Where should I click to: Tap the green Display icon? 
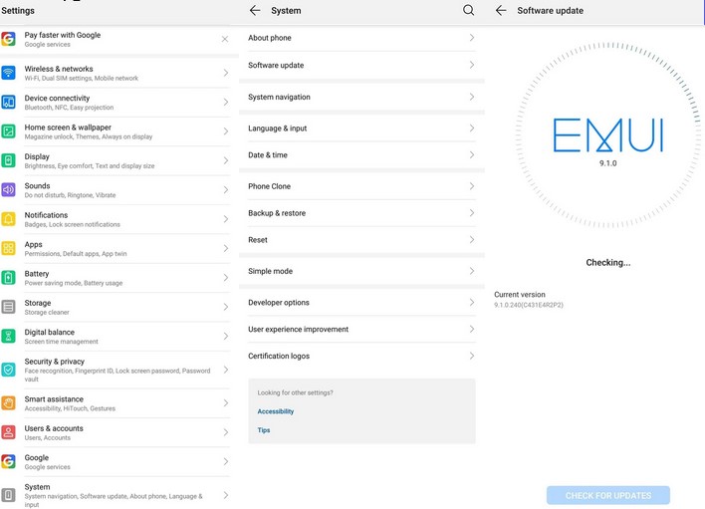tap(8, 160)
